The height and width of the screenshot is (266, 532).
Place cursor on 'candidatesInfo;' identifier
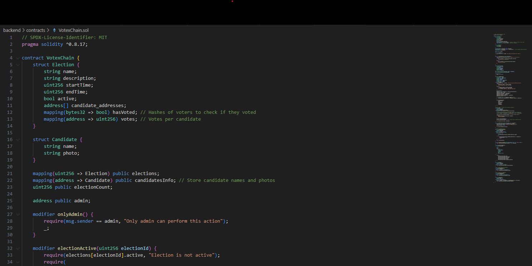[155, 180]
